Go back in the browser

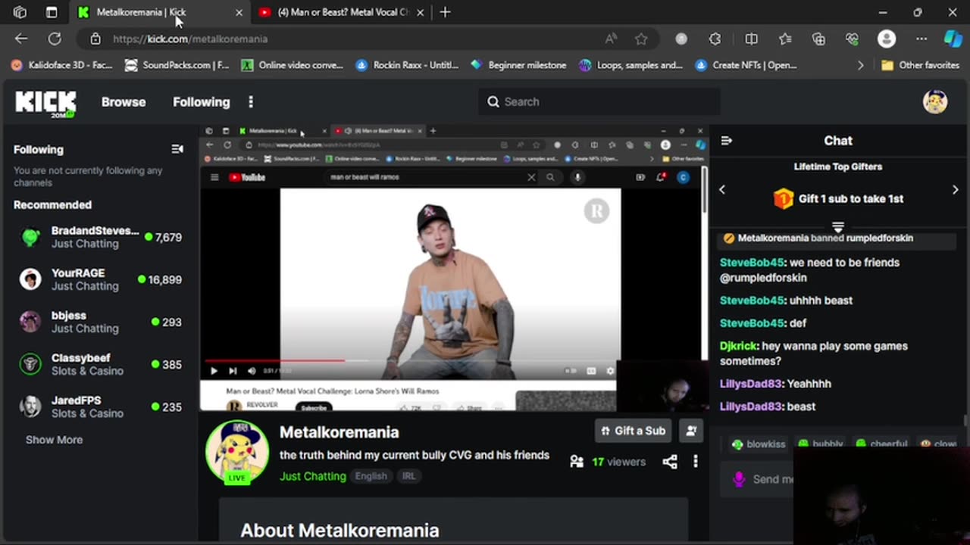(21, 39)
